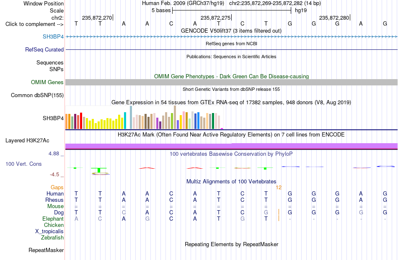This screenshot has height=260, width=398.
Task: Click the '5 bases' scale label
Action: coord(161,10)
